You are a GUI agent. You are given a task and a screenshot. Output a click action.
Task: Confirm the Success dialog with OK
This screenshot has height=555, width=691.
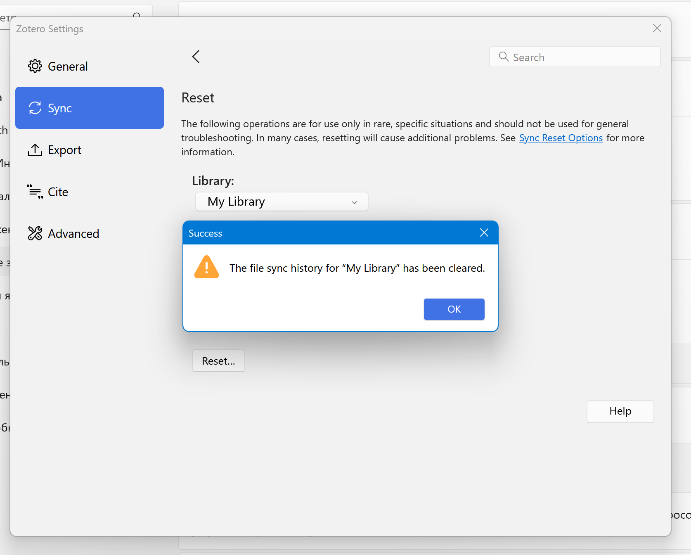(454, 309)
